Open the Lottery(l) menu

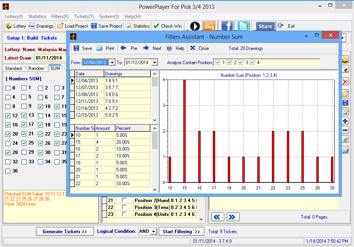[14, 16]
